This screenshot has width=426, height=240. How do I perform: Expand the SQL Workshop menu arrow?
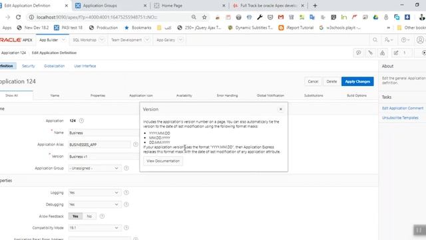click(102, 40)
